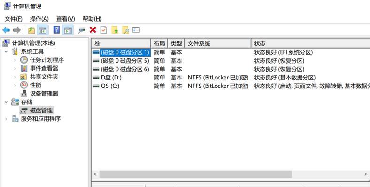370x187 pixels.
Task: Click the 共享文件夹 icon in the tree
Action: (23, 77)
